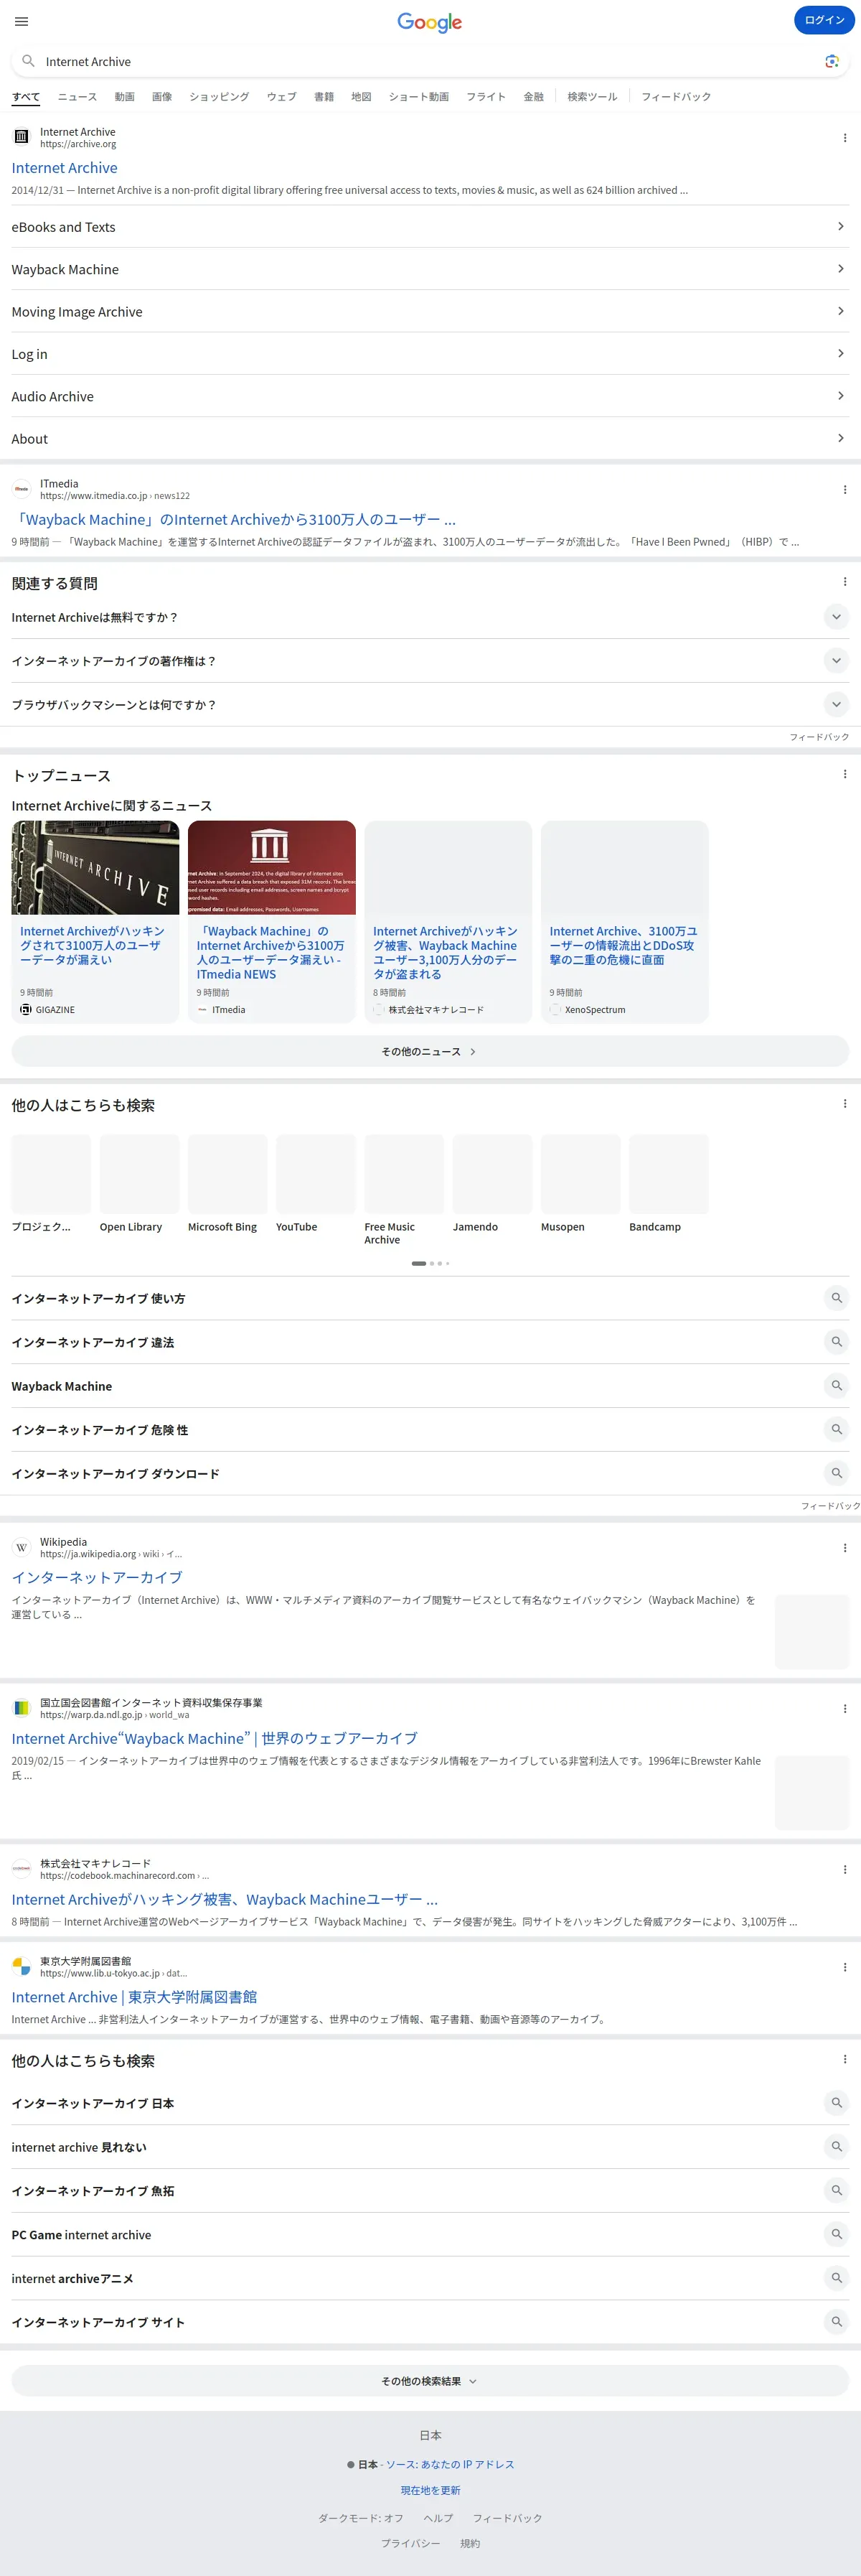Open the Internet Archive result title link
Screen dimensions: 861x2576
64,168
